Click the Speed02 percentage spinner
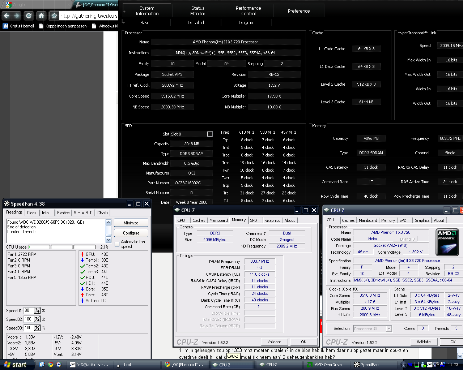The height and width of the screenshot is (370, 463). tap(37, 319)
